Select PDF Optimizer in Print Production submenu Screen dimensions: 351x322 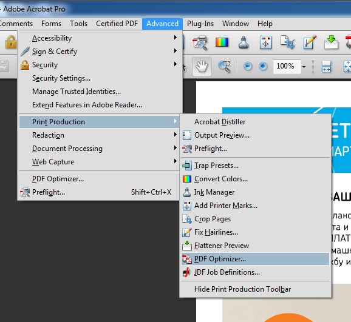coord(255,259)
